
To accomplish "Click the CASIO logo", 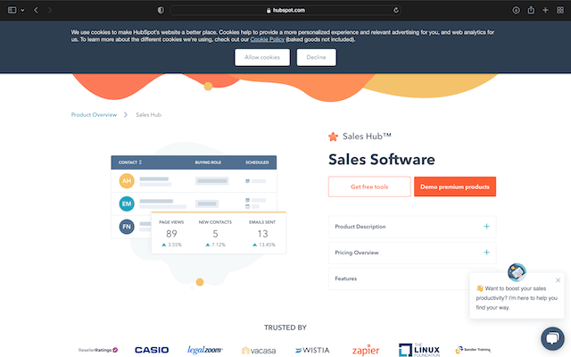I will pyautogui.click(x=152, y=350).
